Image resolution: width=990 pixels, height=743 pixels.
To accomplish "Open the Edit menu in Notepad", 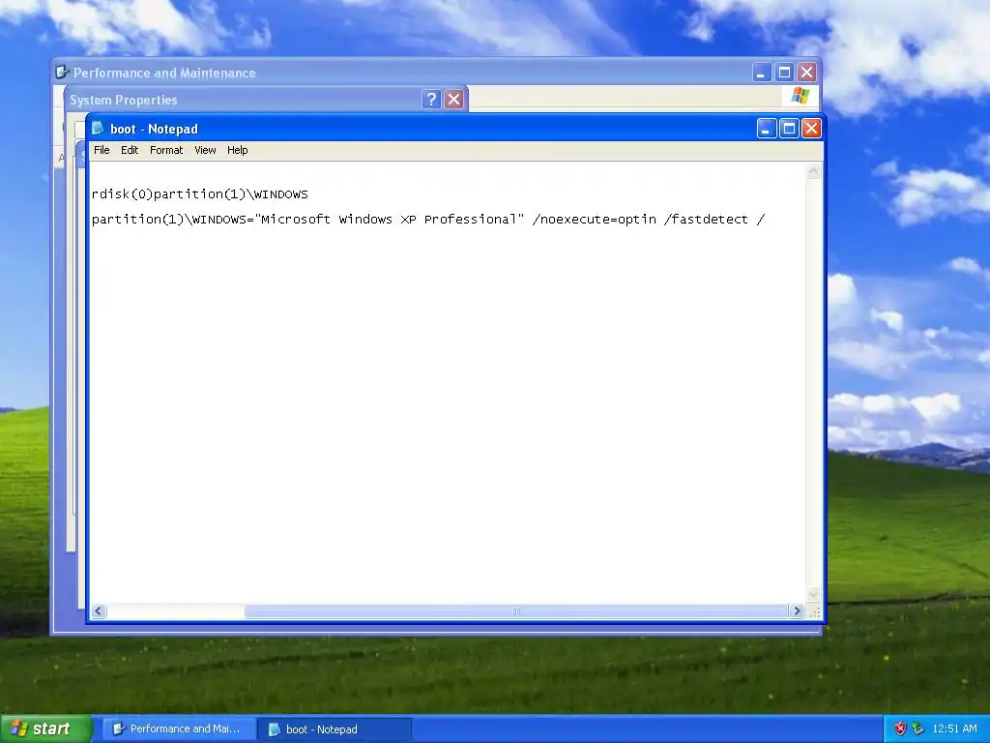I will pyautogui.click(x=130, y=150).
